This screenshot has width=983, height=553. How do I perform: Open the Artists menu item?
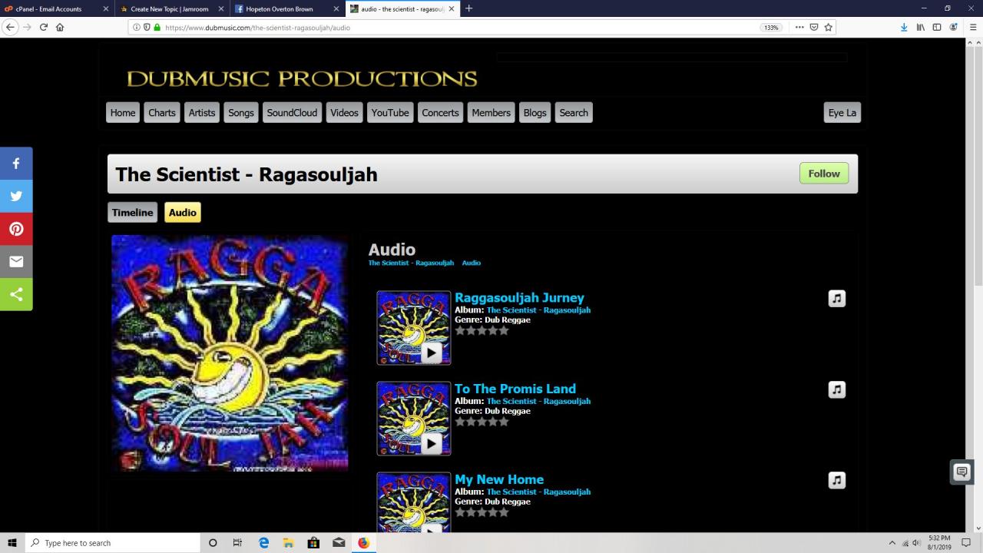(x=202, y=113)
